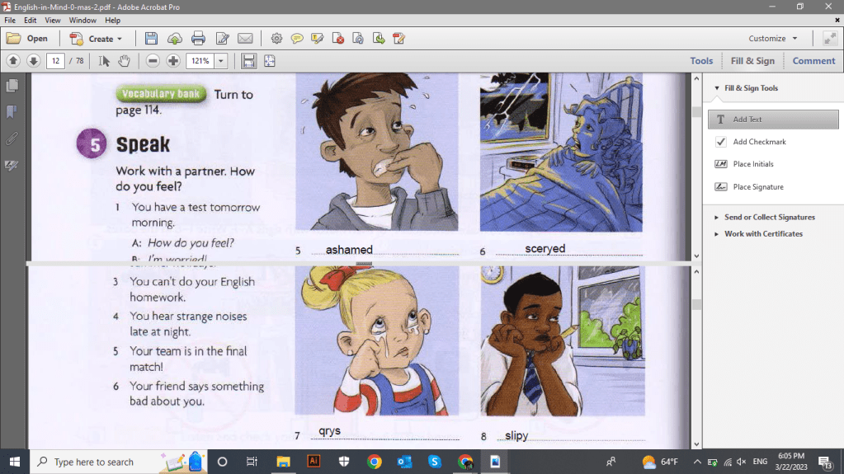The height and width of the screenshot is (474, 844).
Task: Click the Save file floppy disk icon
Action: [x=151, y=39]
